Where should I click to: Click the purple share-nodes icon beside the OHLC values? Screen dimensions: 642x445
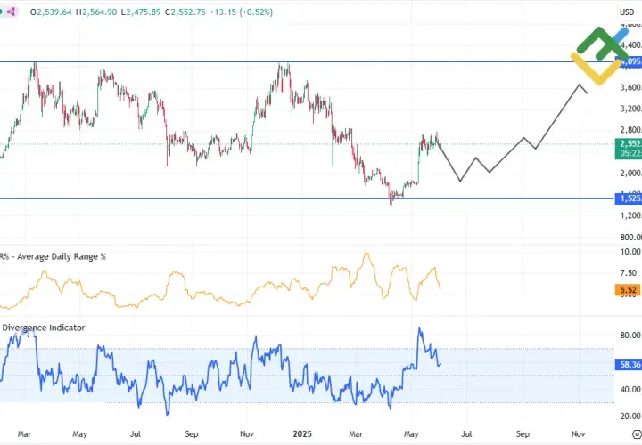(11, 12)
